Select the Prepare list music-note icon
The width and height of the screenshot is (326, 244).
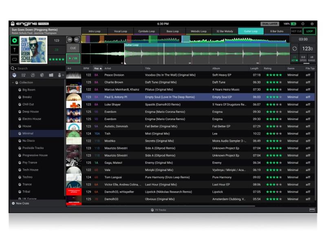33,75
